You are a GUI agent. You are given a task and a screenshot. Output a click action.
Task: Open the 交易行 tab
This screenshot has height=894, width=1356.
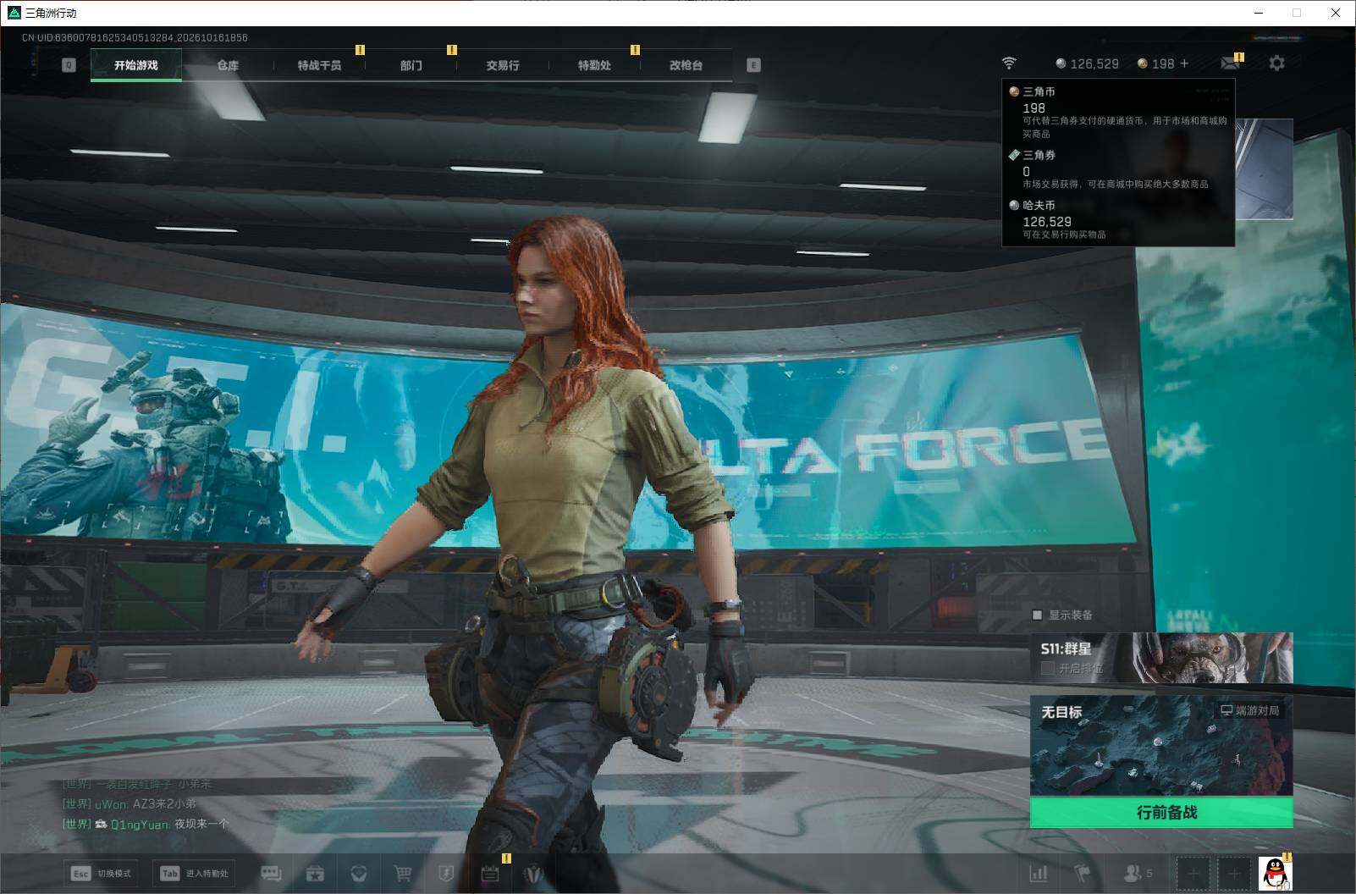[x=503, y=65]
